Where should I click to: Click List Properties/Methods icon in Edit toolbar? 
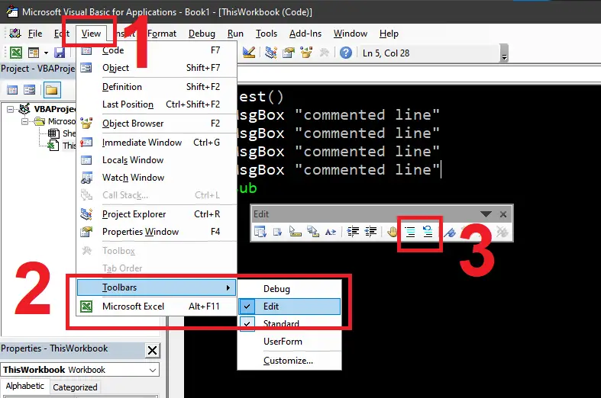(260, 232)
